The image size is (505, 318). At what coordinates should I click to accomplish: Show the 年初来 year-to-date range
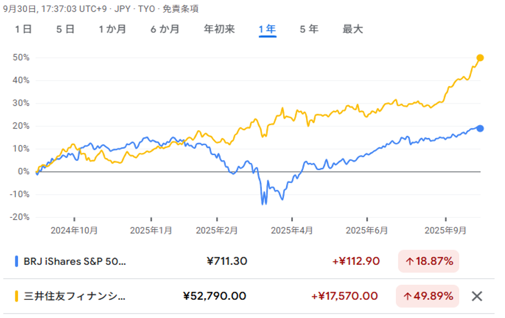tap(219, 29)
